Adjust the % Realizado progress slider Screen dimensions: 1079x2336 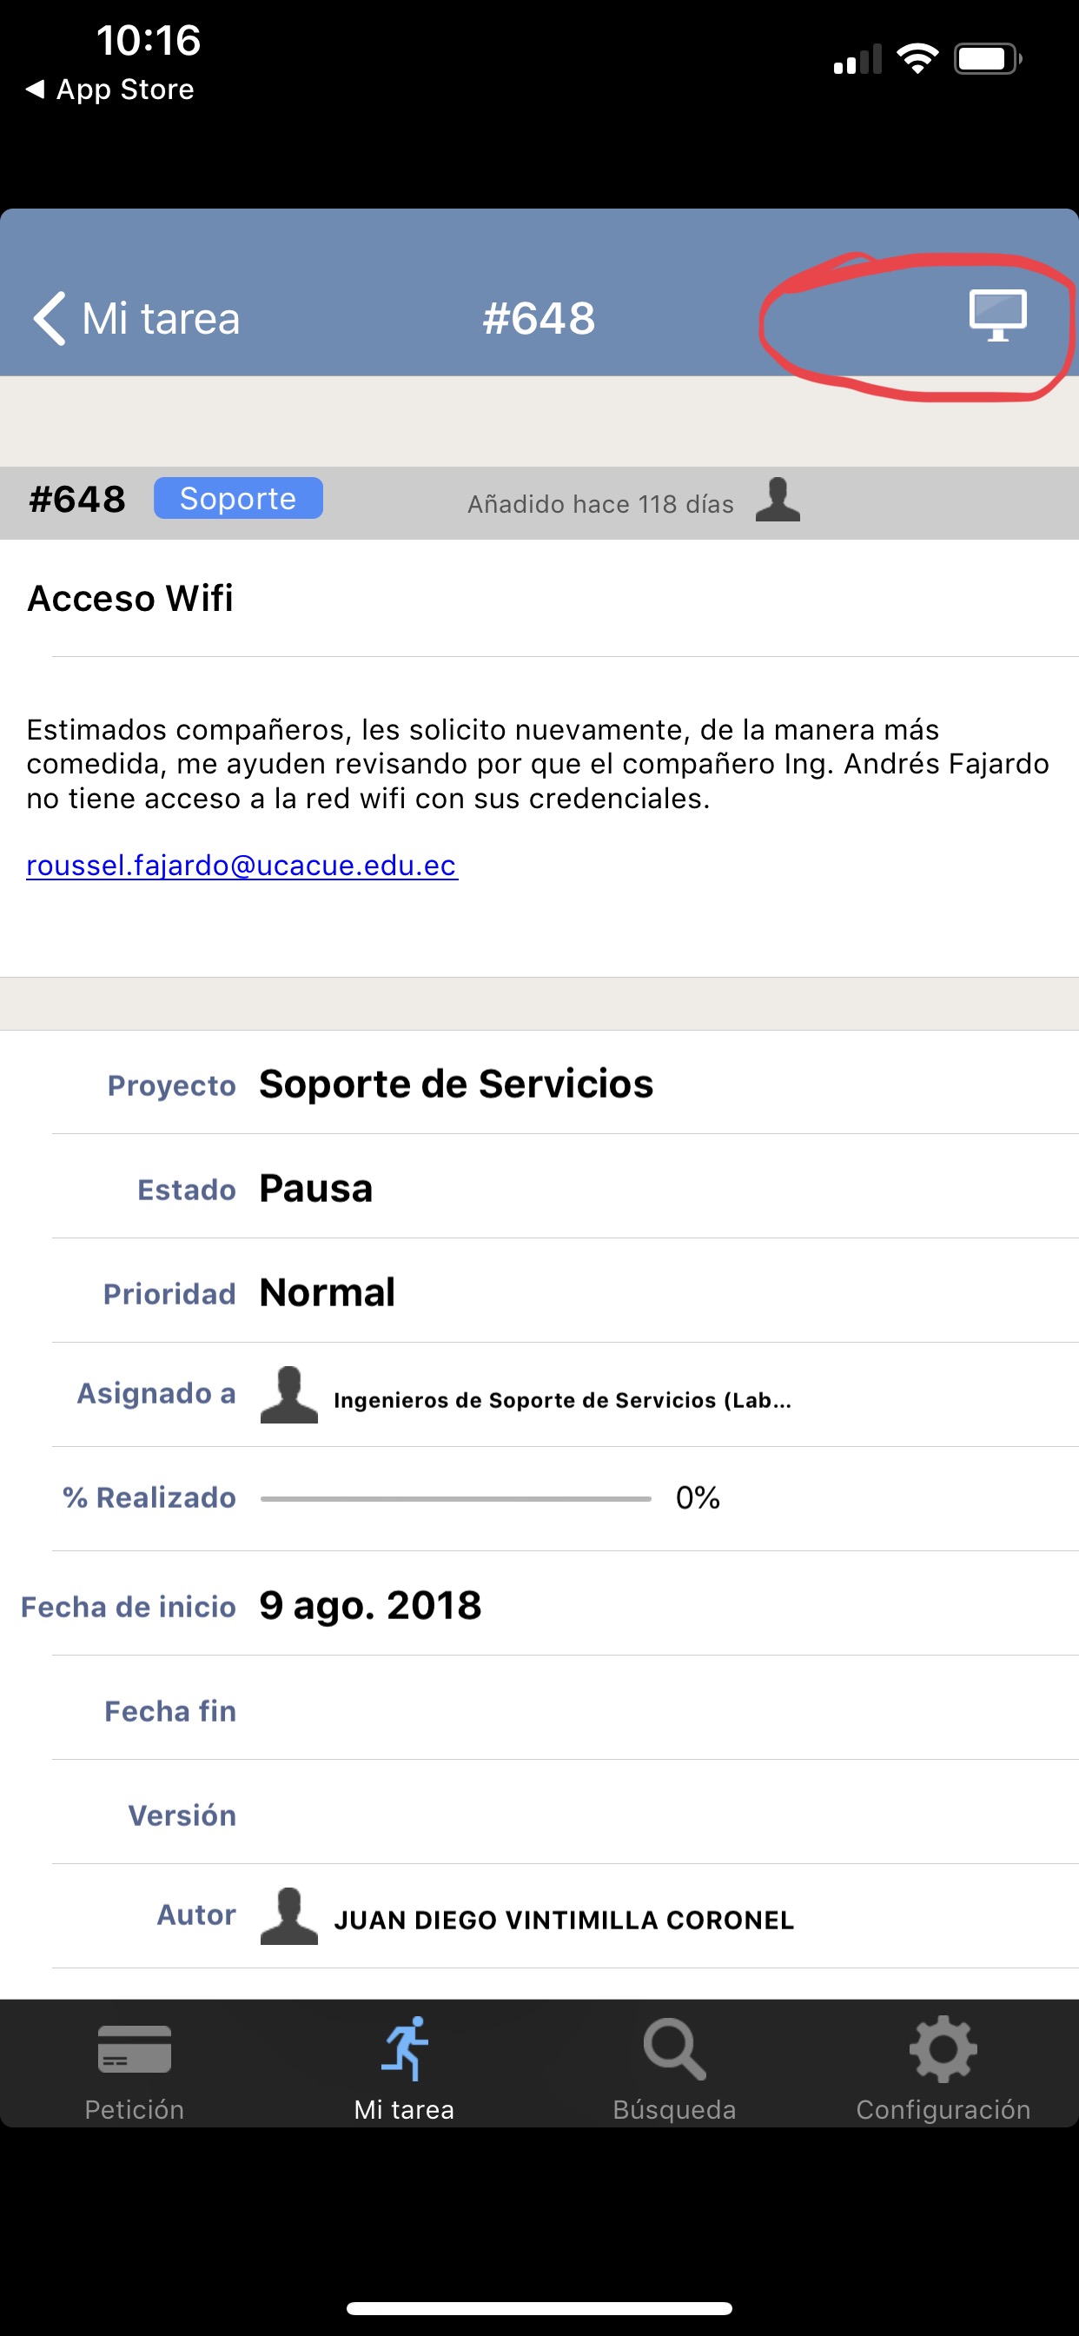455,1499
